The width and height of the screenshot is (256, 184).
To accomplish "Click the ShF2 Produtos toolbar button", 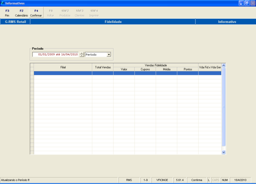I will tap(65, 13).
